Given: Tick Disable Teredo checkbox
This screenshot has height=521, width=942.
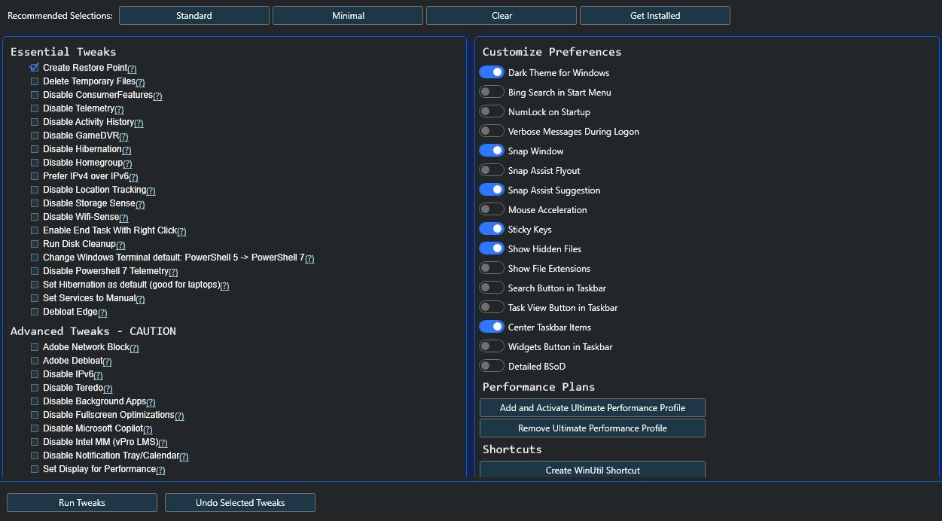Looking at the screenshot, I should click(35, 388).
